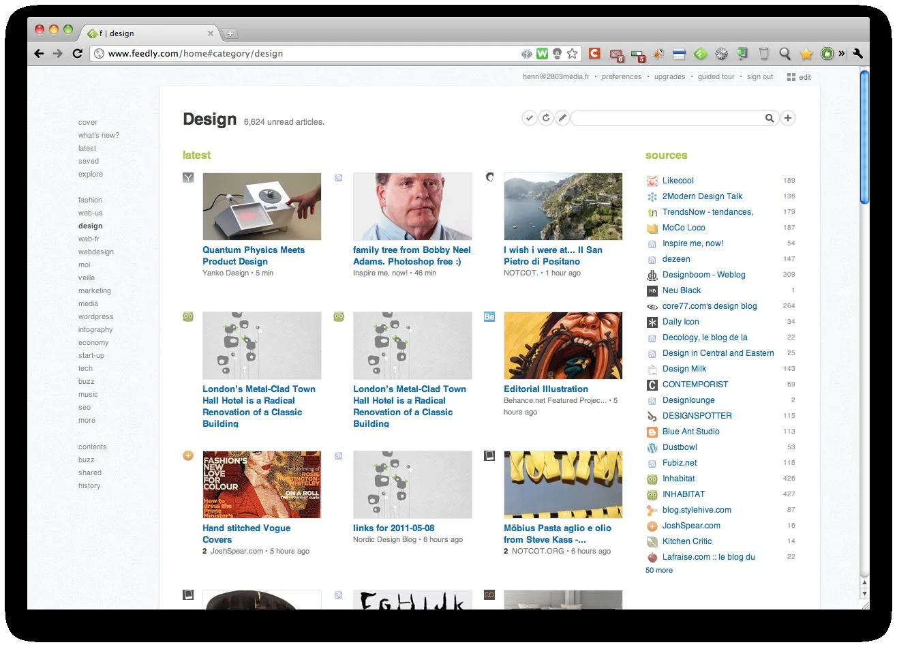
Task: Open the Chrome wrench settings menu
Action: click(857, 53)
